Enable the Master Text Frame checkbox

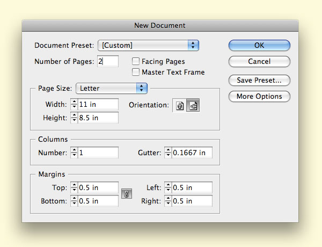point(136,72)
